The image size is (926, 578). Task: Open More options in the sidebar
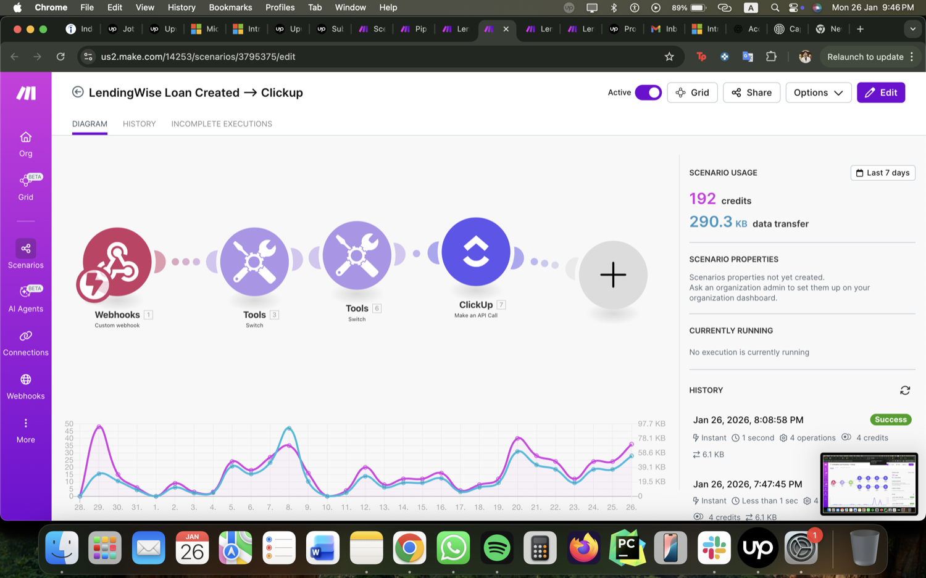point(25,431)
